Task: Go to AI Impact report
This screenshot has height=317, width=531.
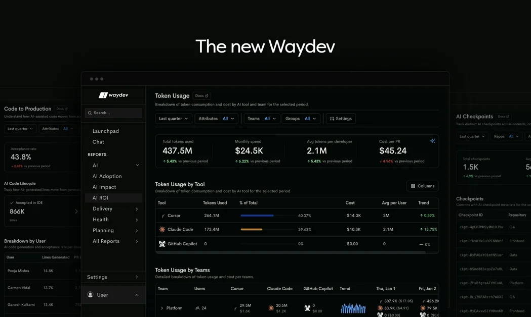Action: click(x=104, y=187)
